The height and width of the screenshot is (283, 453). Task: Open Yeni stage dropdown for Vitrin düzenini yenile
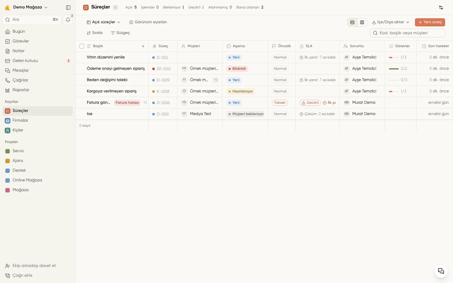234,58
